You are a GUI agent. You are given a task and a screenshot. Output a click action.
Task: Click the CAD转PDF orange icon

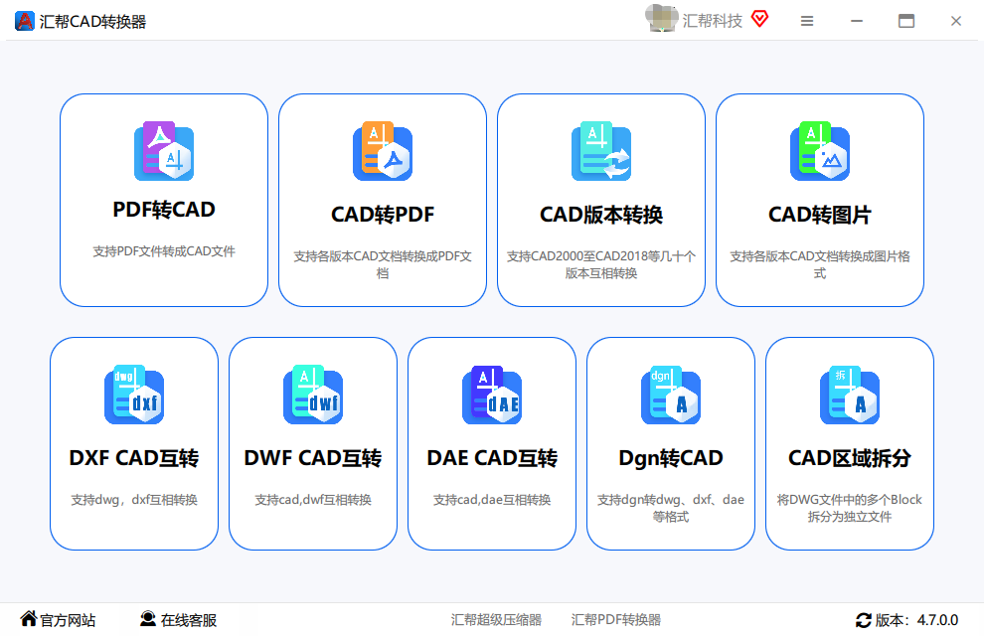point(383,151)
